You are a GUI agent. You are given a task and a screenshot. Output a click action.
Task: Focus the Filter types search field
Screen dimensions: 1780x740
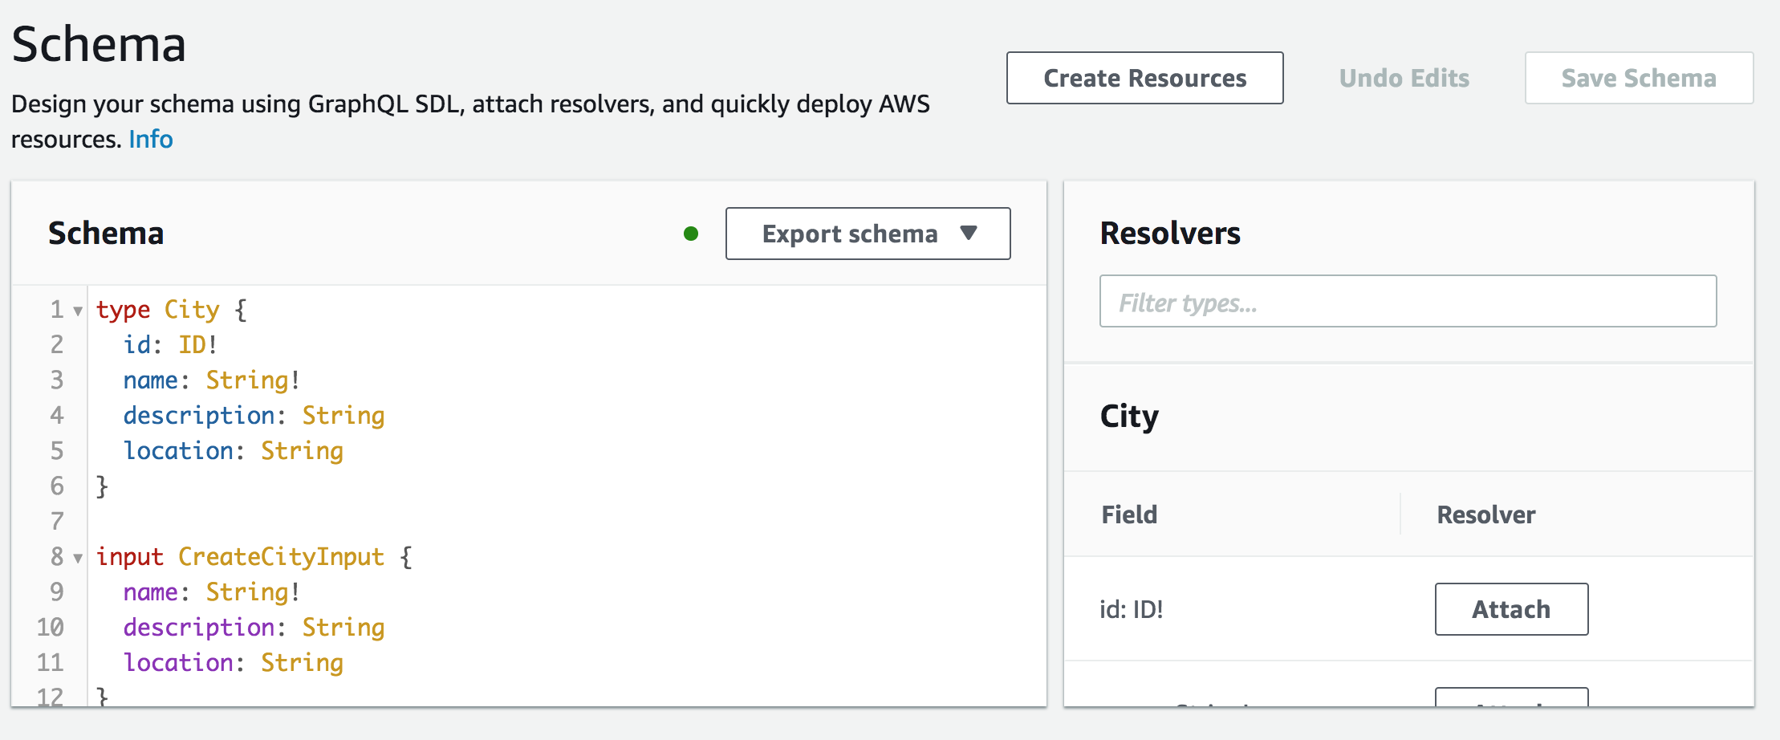1408,302
